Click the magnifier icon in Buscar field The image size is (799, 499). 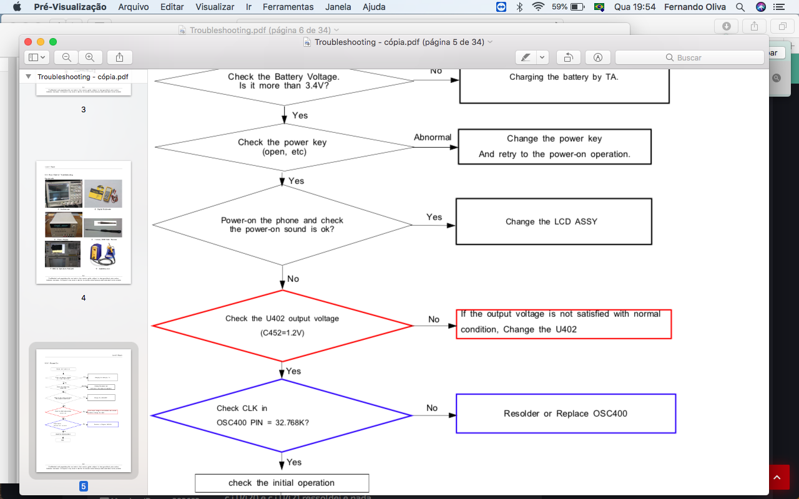(x=670, y=57)
